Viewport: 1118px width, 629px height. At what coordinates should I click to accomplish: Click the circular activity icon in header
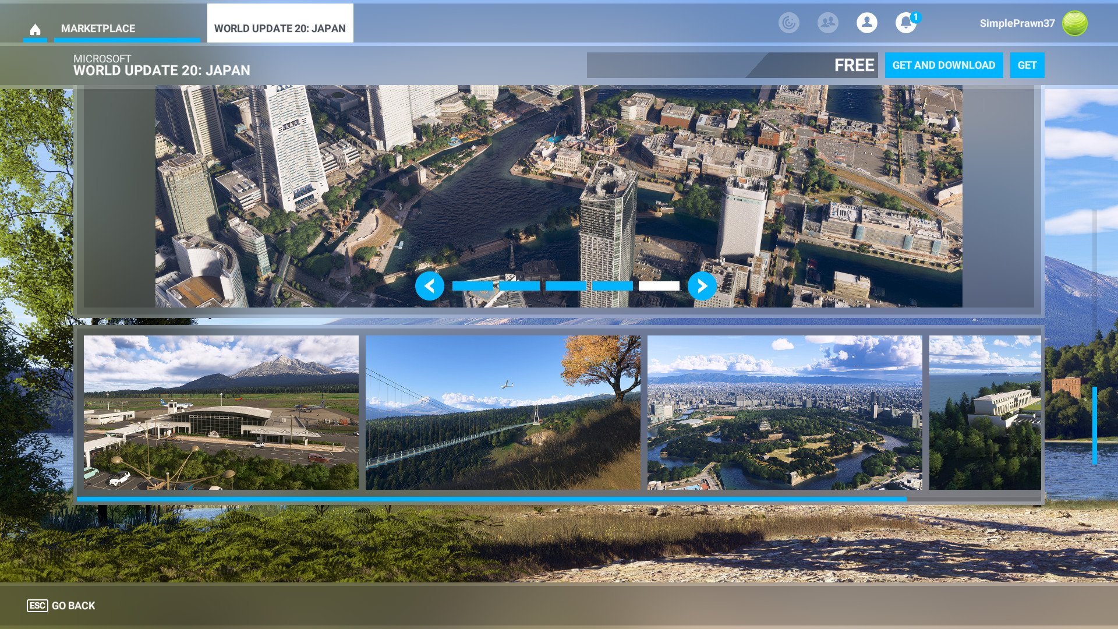click(x=788, y=23)
